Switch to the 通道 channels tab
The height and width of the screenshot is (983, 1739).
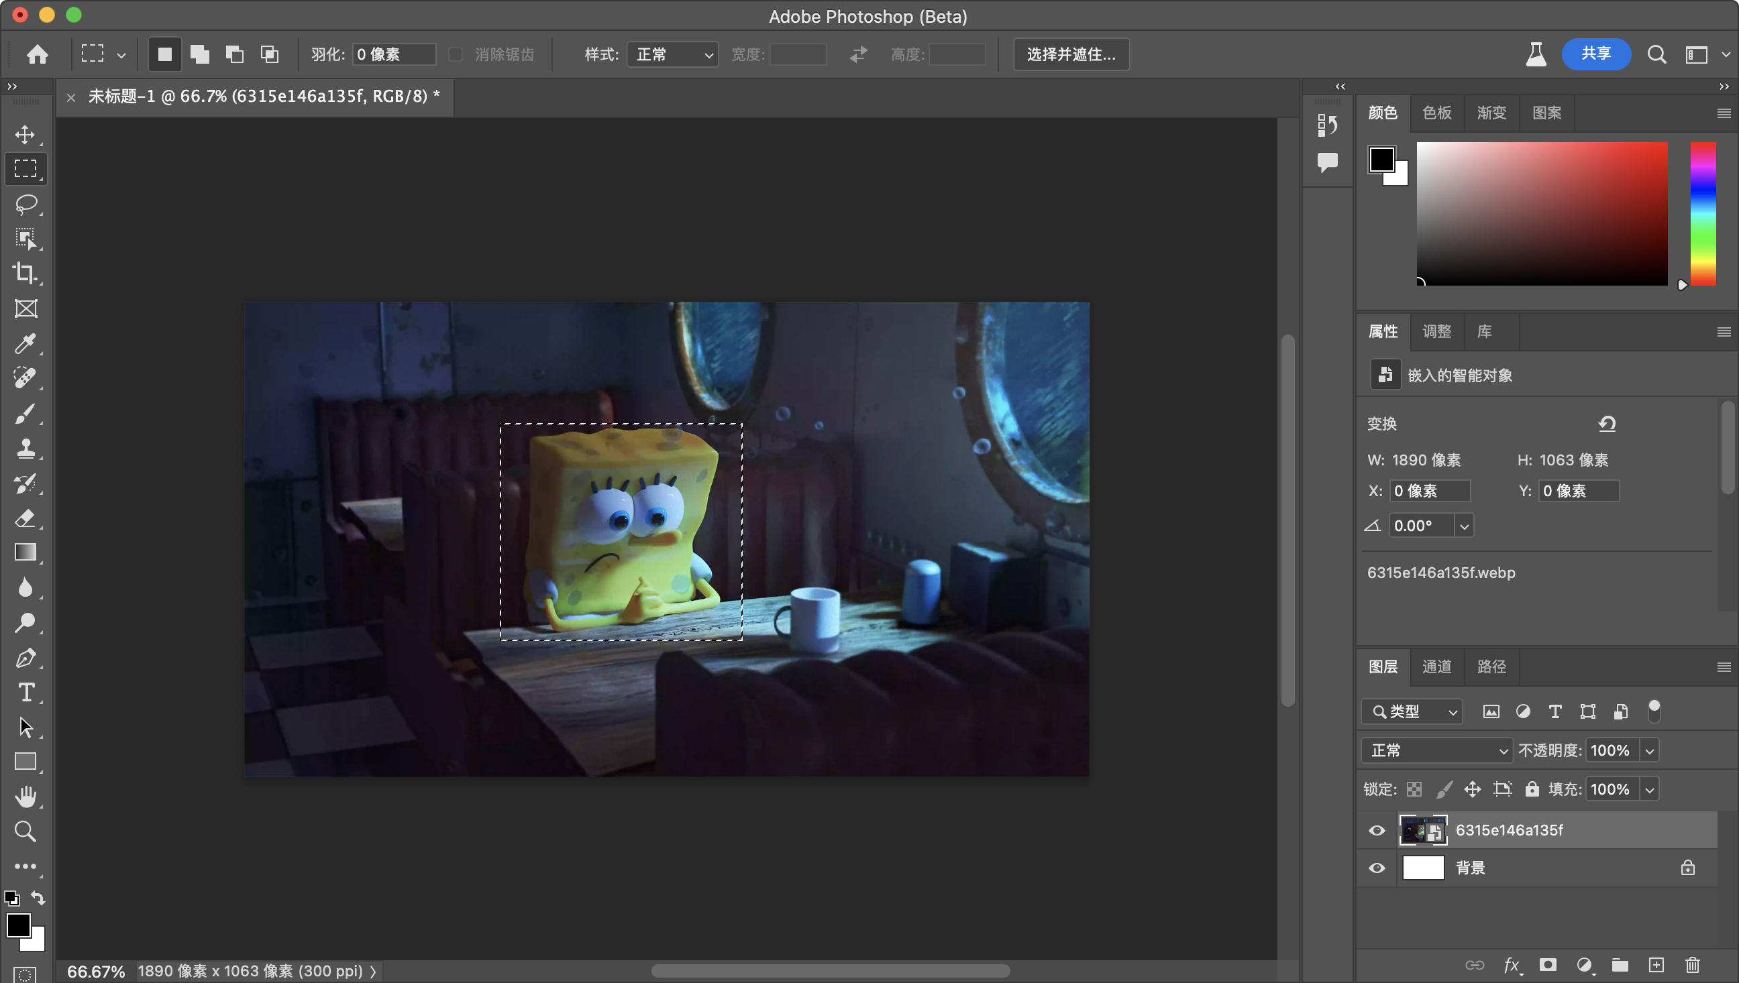1436,667
